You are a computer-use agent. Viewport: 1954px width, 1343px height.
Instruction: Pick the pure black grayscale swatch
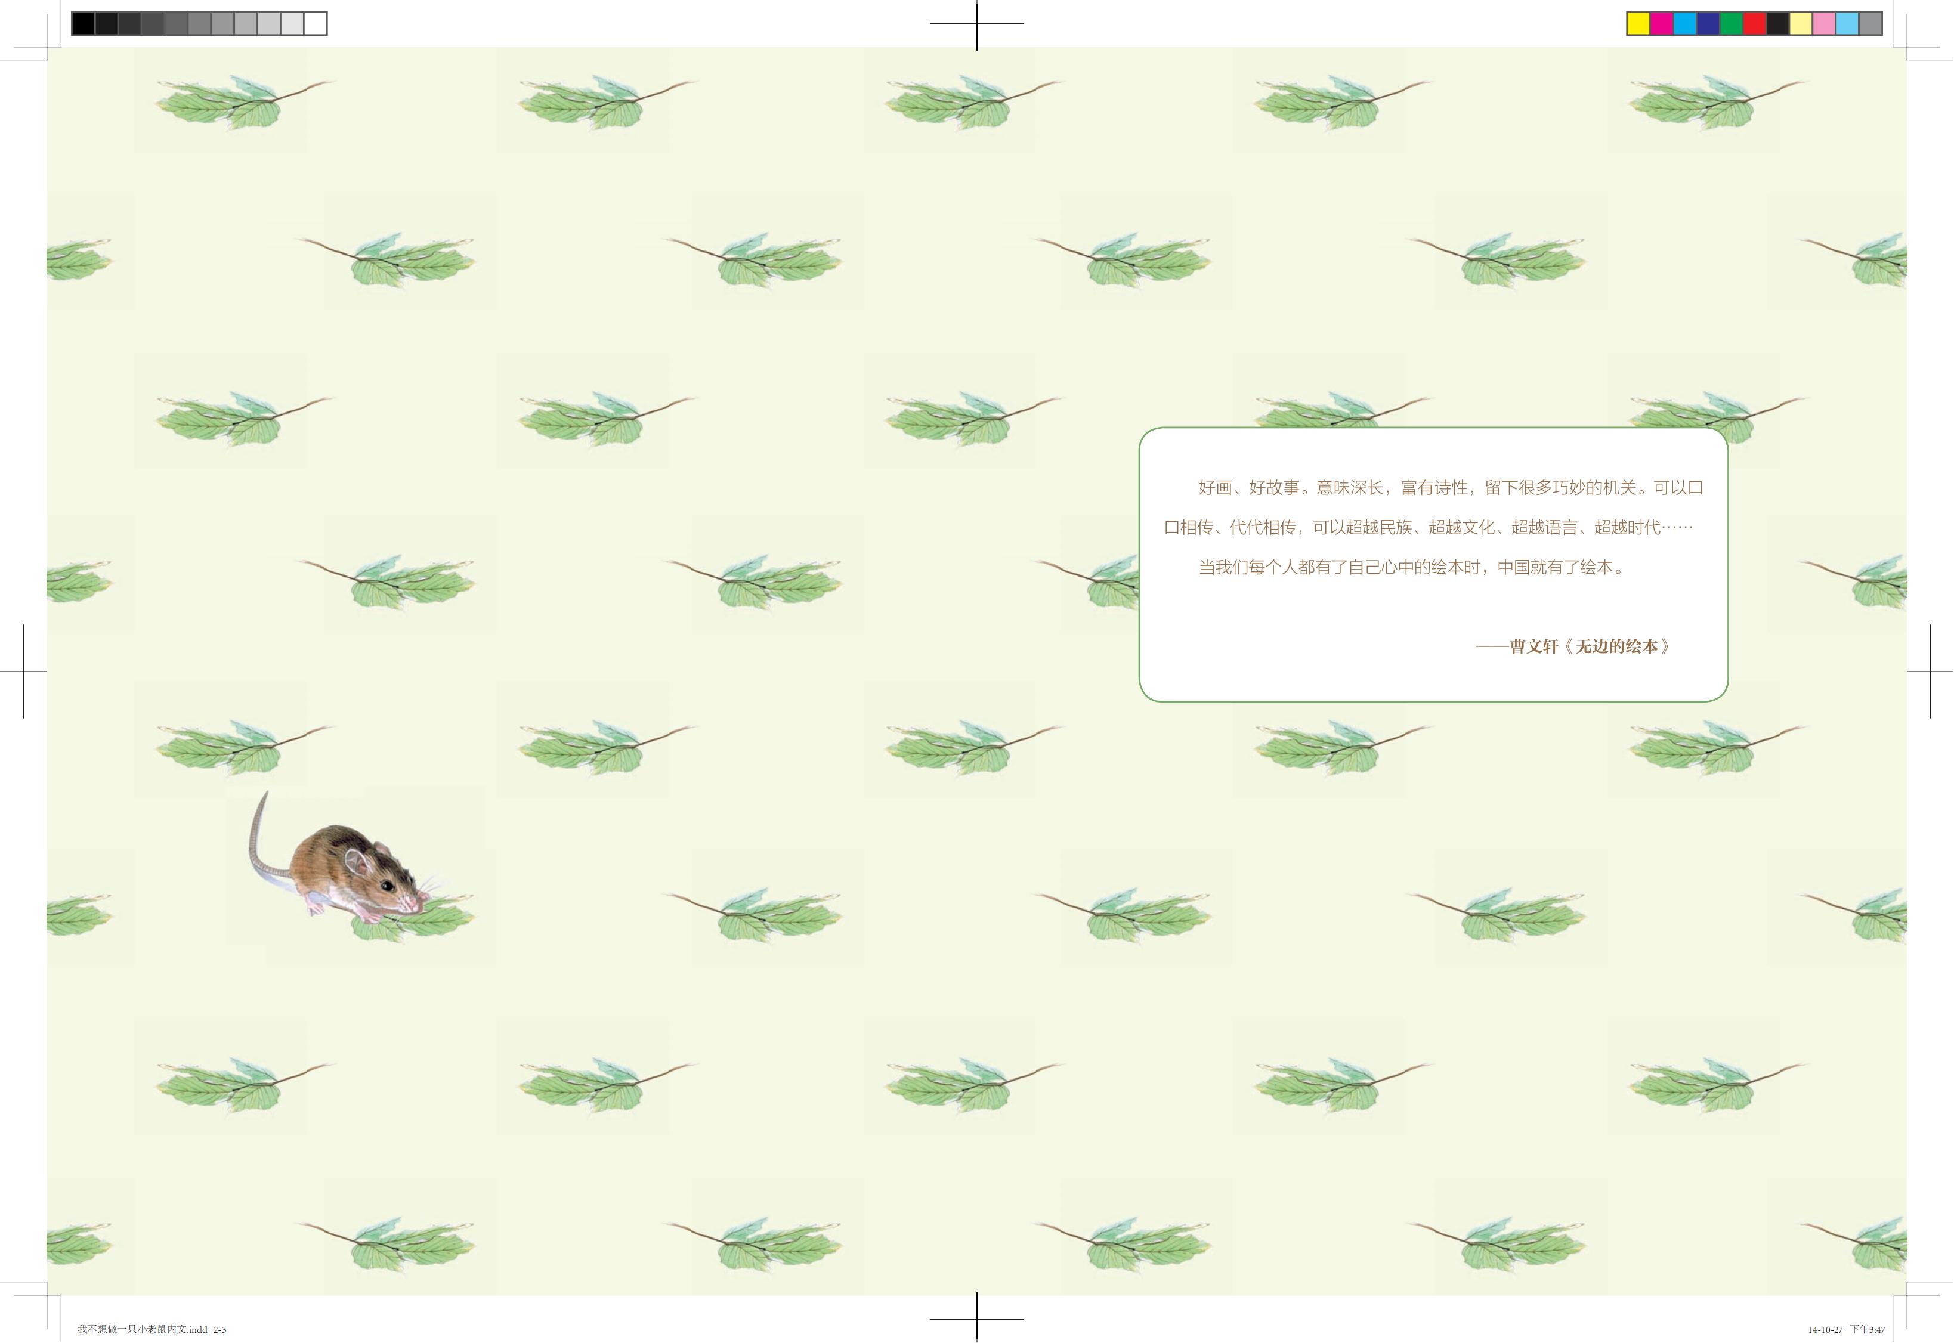[84, 24]
